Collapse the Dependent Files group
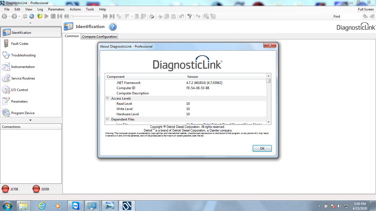The width and height of the screenshot is (376, 211). pos(107,119)
